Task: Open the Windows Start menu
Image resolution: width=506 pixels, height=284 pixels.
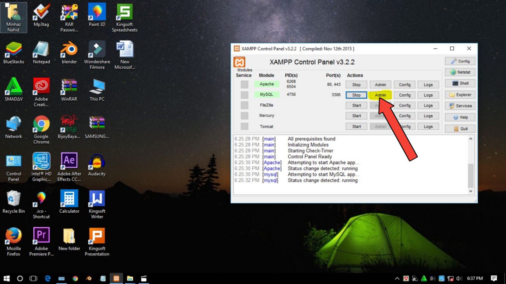Action: click(x=7, y=278)
